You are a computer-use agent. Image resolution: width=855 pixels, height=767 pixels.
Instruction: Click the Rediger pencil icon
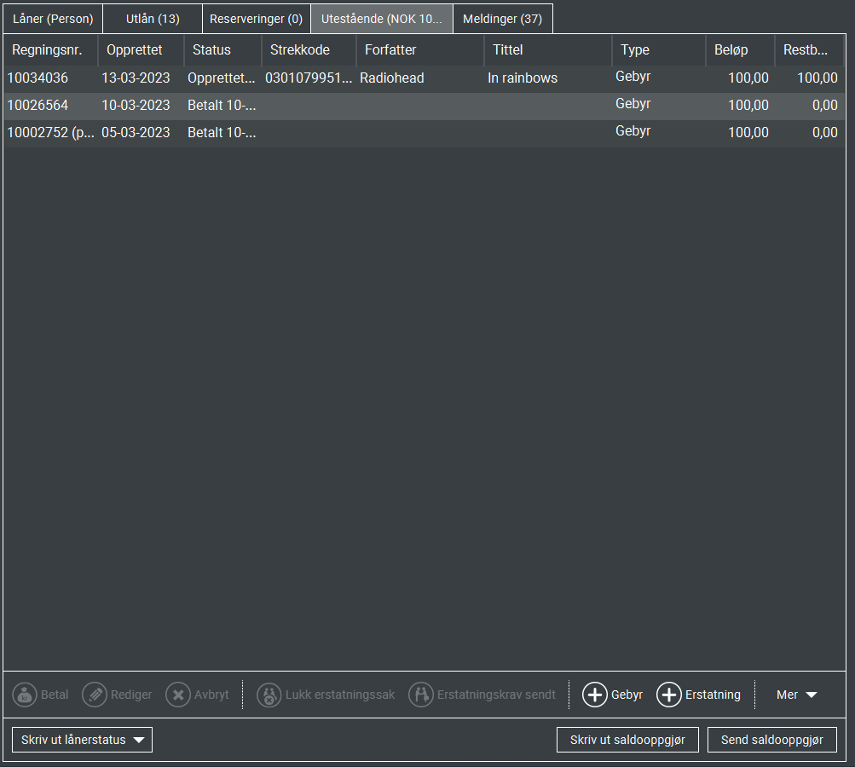95,695
